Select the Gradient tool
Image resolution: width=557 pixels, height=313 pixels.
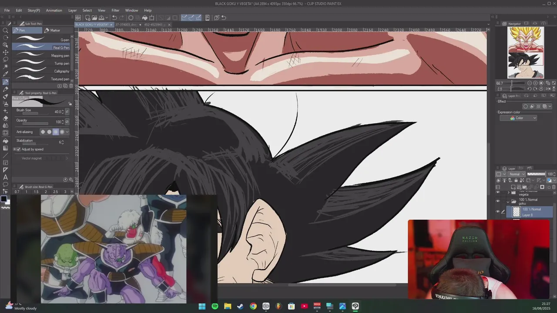5,148
